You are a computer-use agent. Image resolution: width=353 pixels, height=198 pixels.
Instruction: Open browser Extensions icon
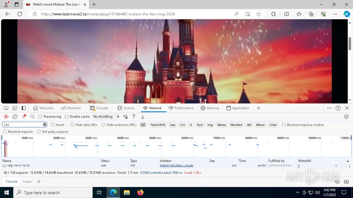tap(273, 14)
